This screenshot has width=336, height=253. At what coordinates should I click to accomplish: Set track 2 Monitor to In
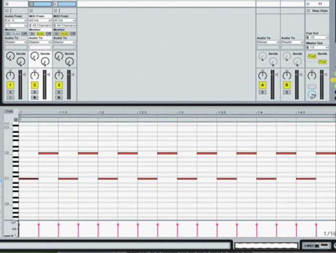point(32,34)
